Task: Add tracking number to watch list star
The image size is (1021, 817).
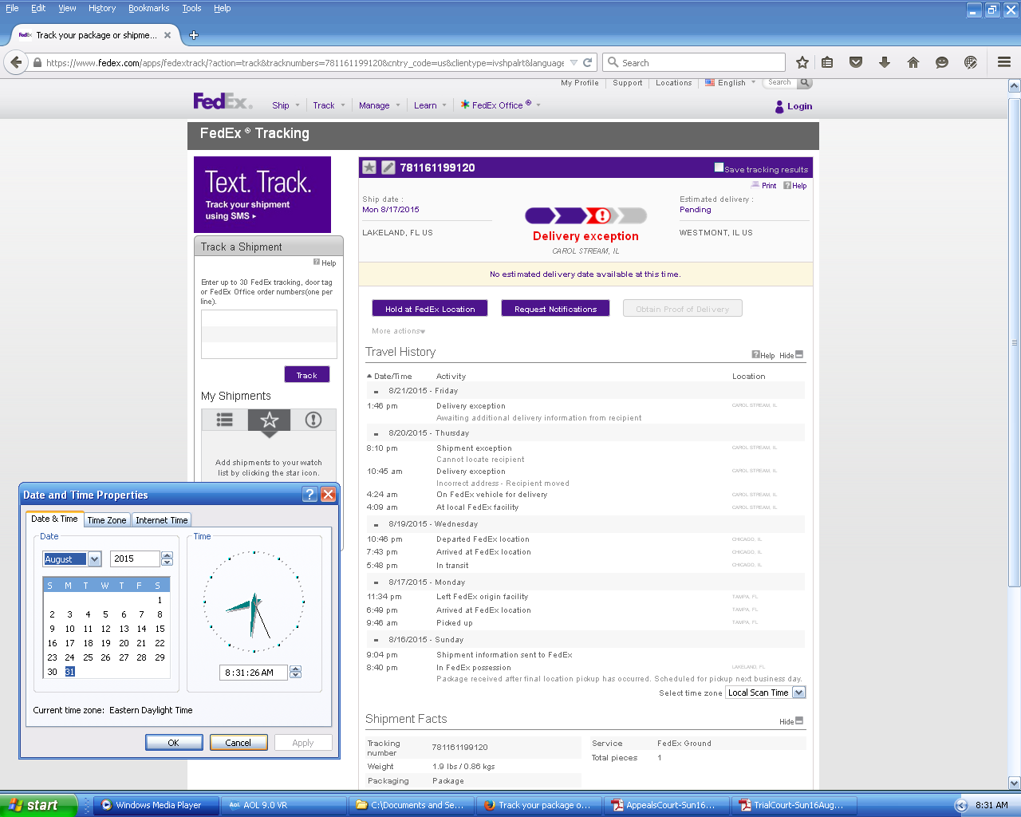Action: [x=369, y=168]
